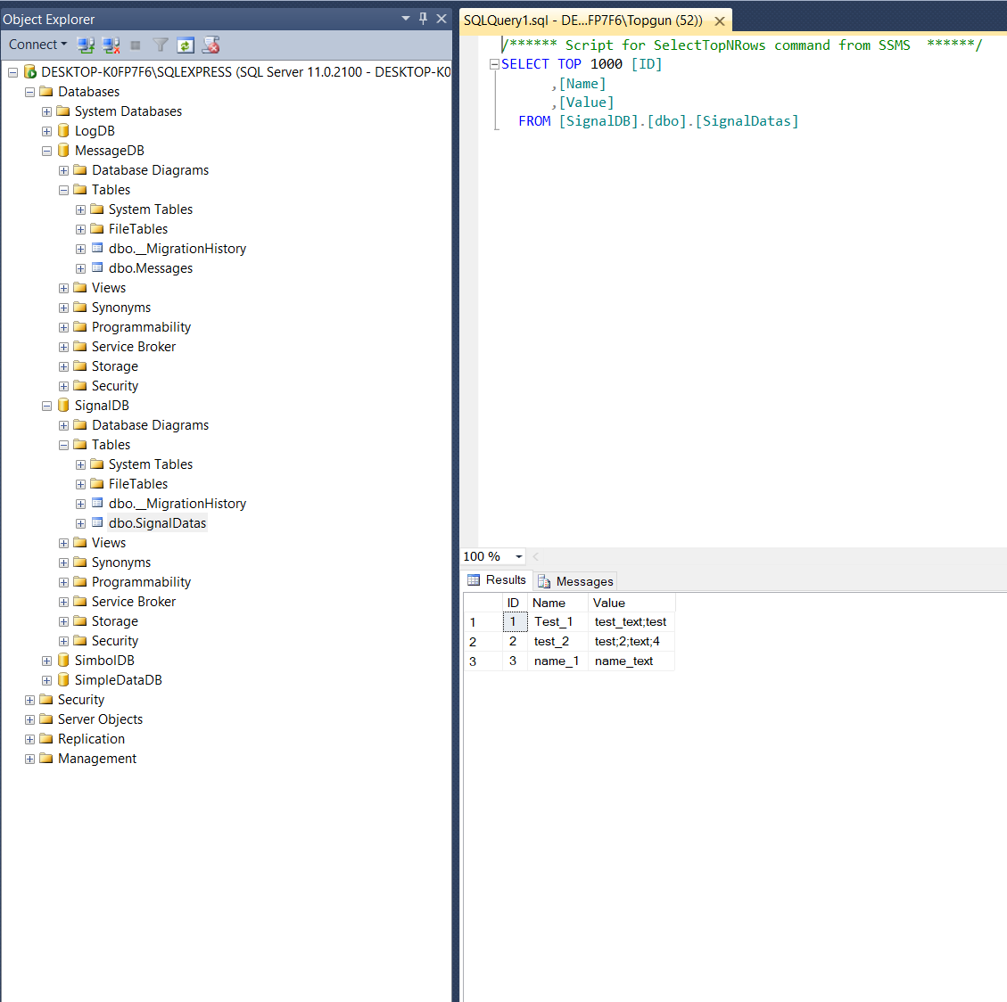
Task: Click the SimbolDB database icon
Action: click(63, 660)
